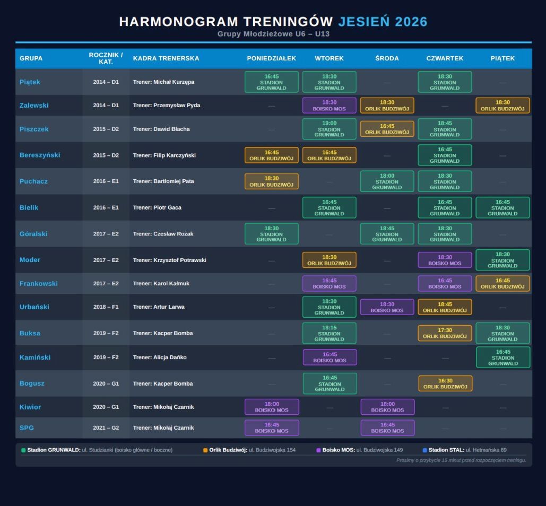Select the 2021 – G2 category cell
Image resolution: width=546 pixels, height=506 pixels.
pos(106,428)
